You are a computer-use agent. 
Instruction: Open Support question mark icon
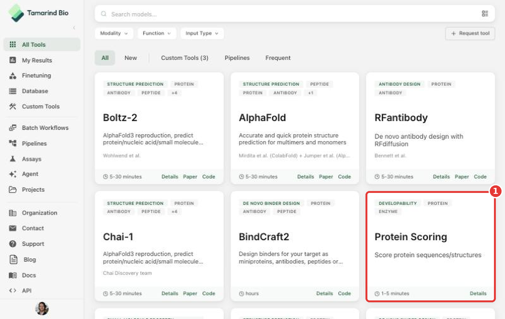click(x=13, y=244)
